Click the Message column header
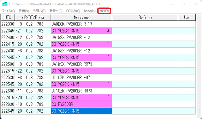The width and height of the screenshot is (202, 119). point(81,17)
